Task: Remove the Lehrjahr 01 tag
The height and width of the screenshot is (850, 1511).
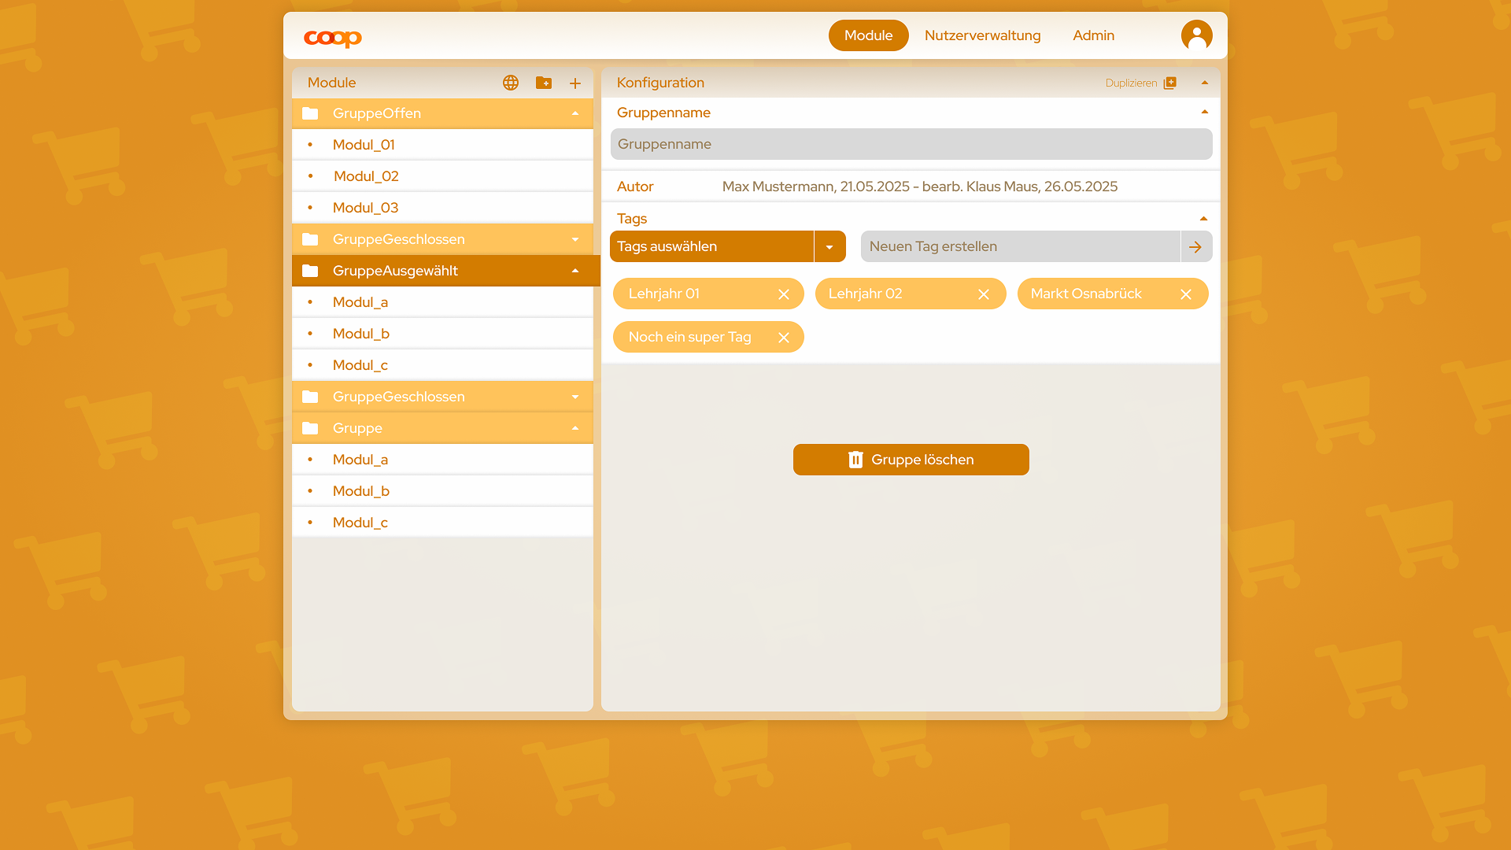Action: click(784, 294)
